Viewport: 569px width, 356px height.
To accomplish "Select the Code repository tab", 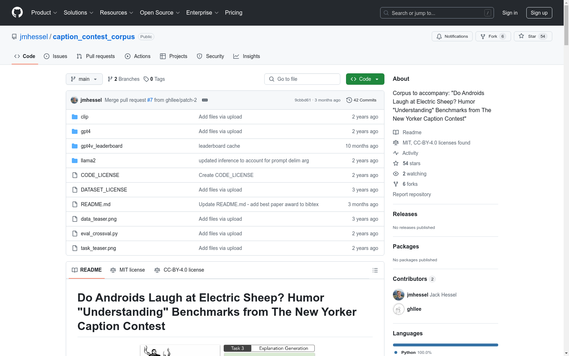I will coord(25,56).
